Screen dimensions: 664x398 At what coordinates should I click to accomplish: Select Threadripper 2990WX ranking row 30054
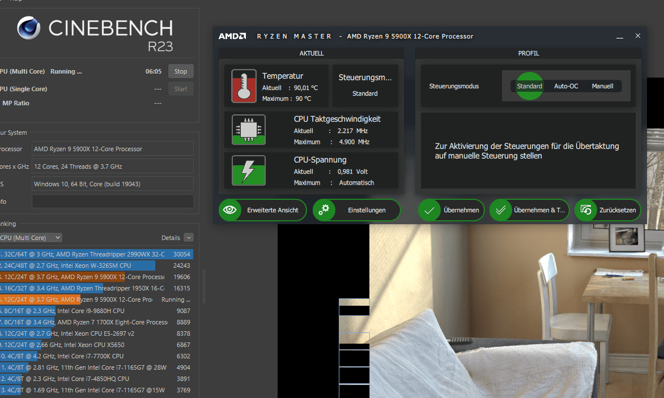tap(96, 254)
